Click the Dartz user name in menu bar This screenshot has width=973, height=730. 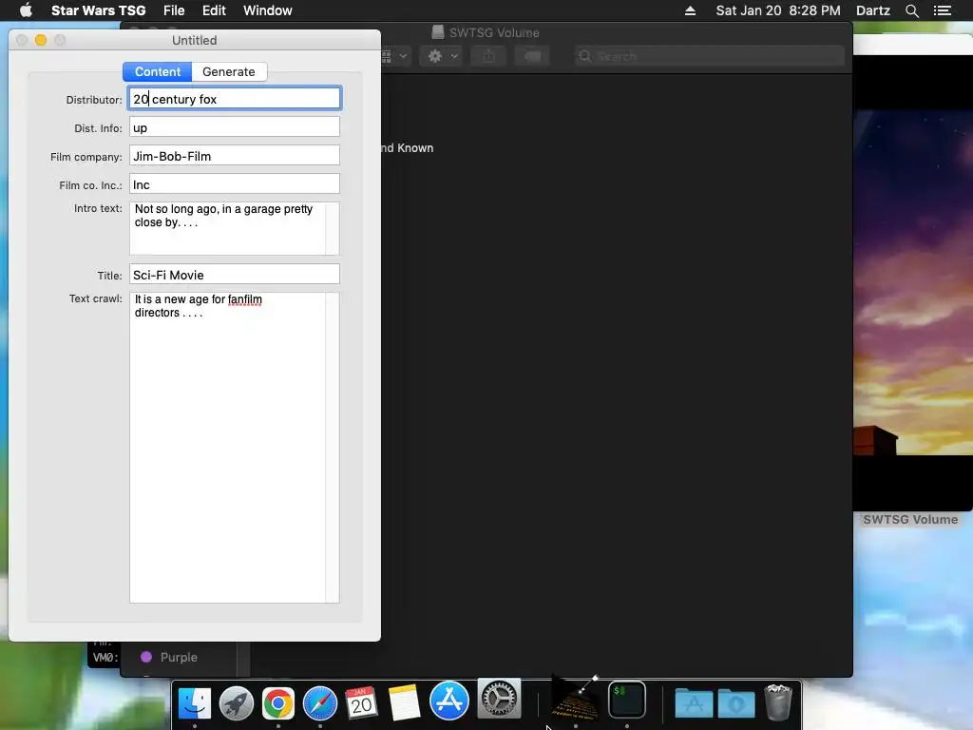click(872, 10)
